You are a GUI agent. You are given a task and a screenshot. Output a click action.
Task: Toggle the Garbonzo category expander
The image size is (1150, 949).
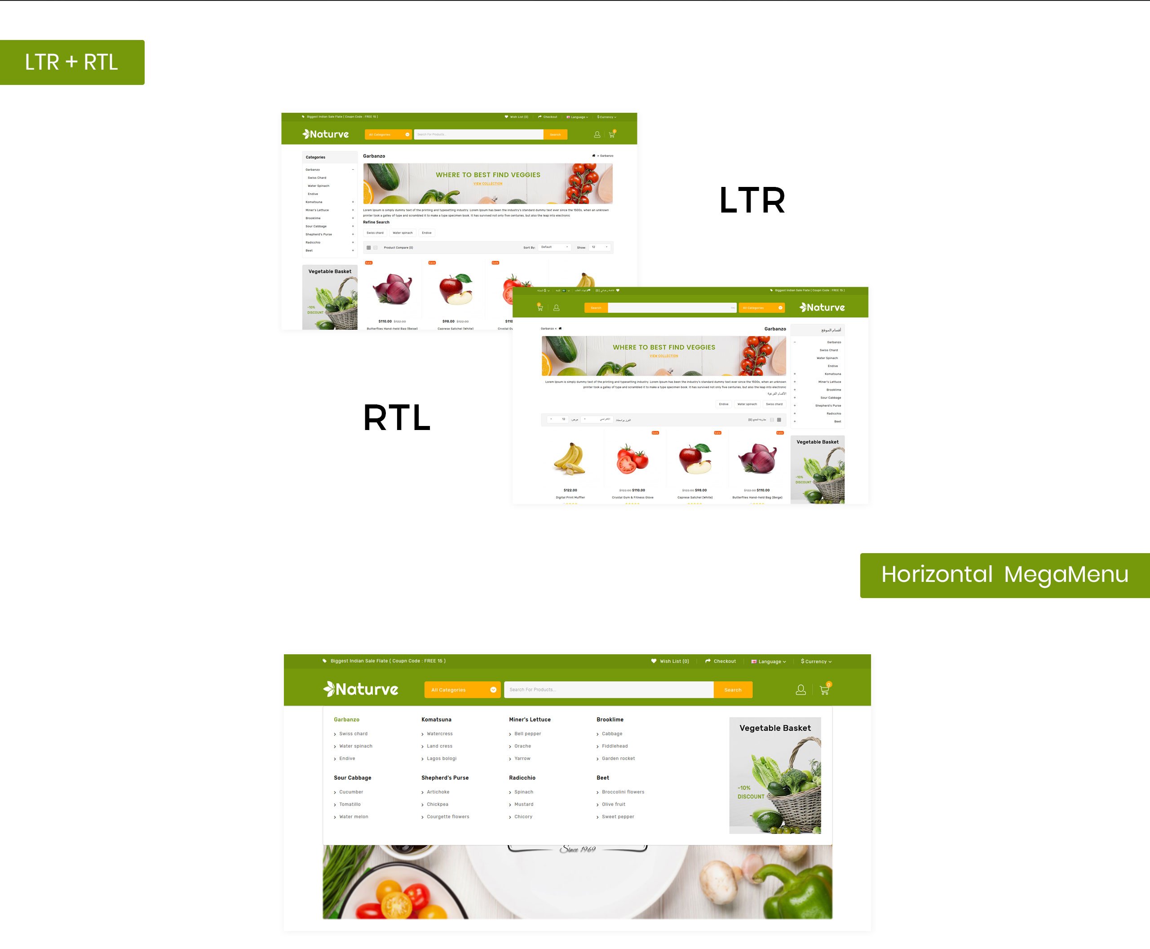pyautogui.click(x=354, y=169)
